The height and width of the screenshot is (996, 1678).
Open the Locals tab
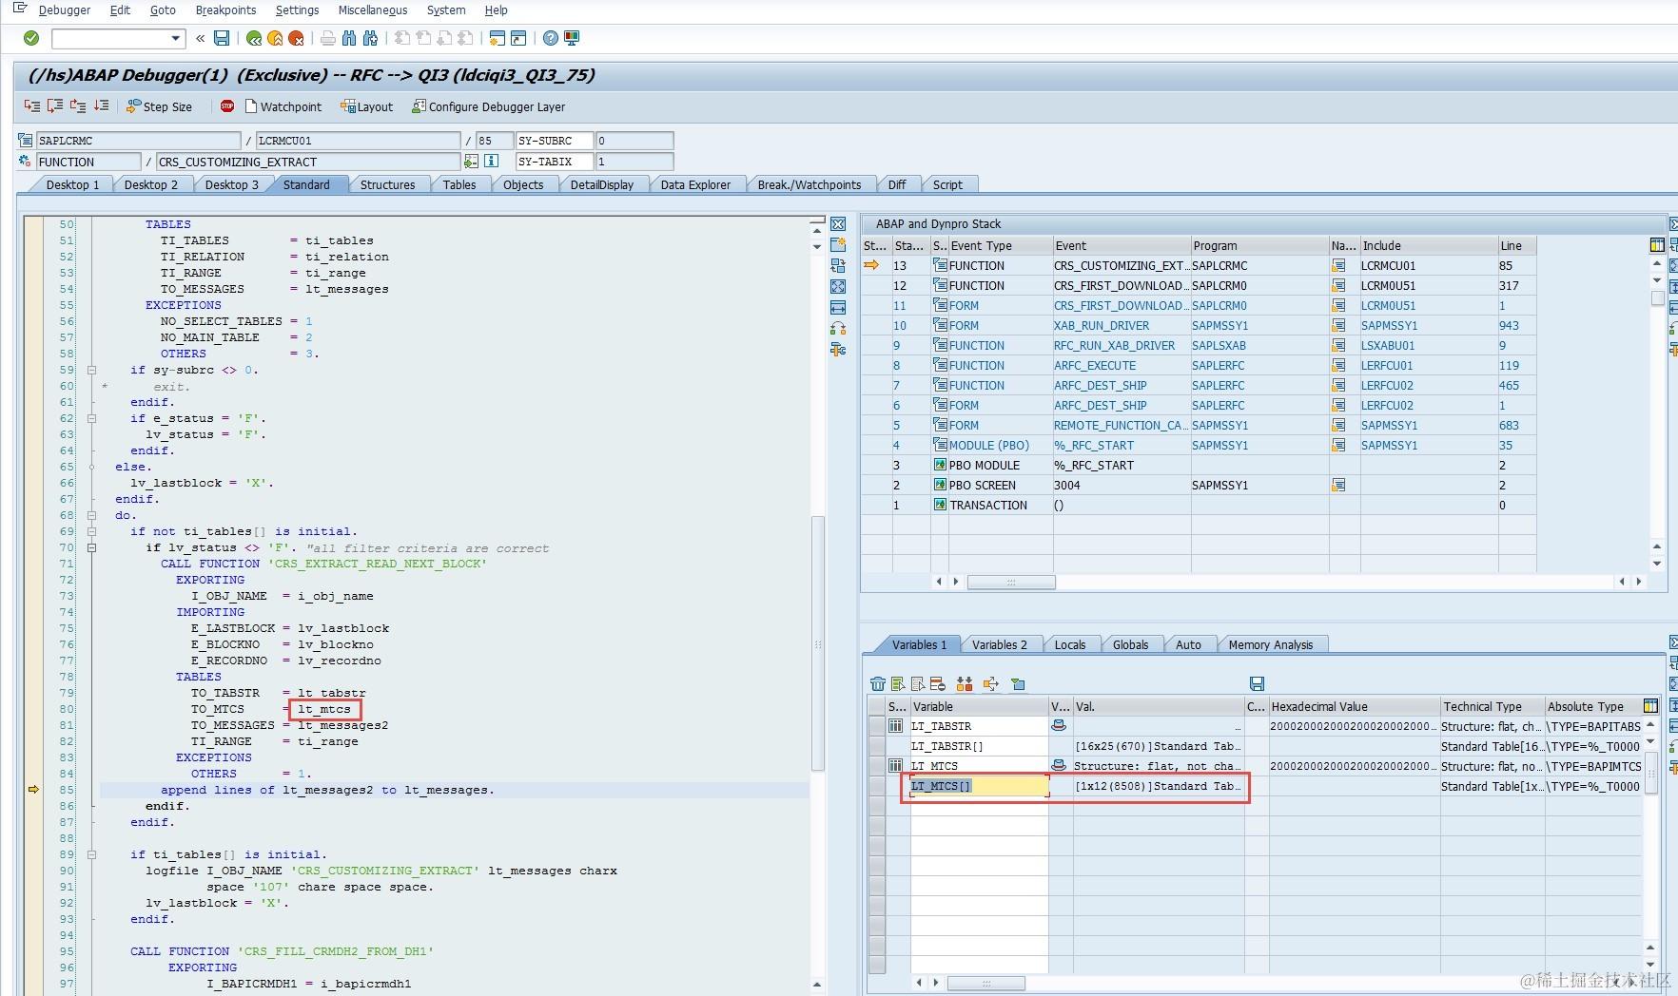[x=1070, y=644]
